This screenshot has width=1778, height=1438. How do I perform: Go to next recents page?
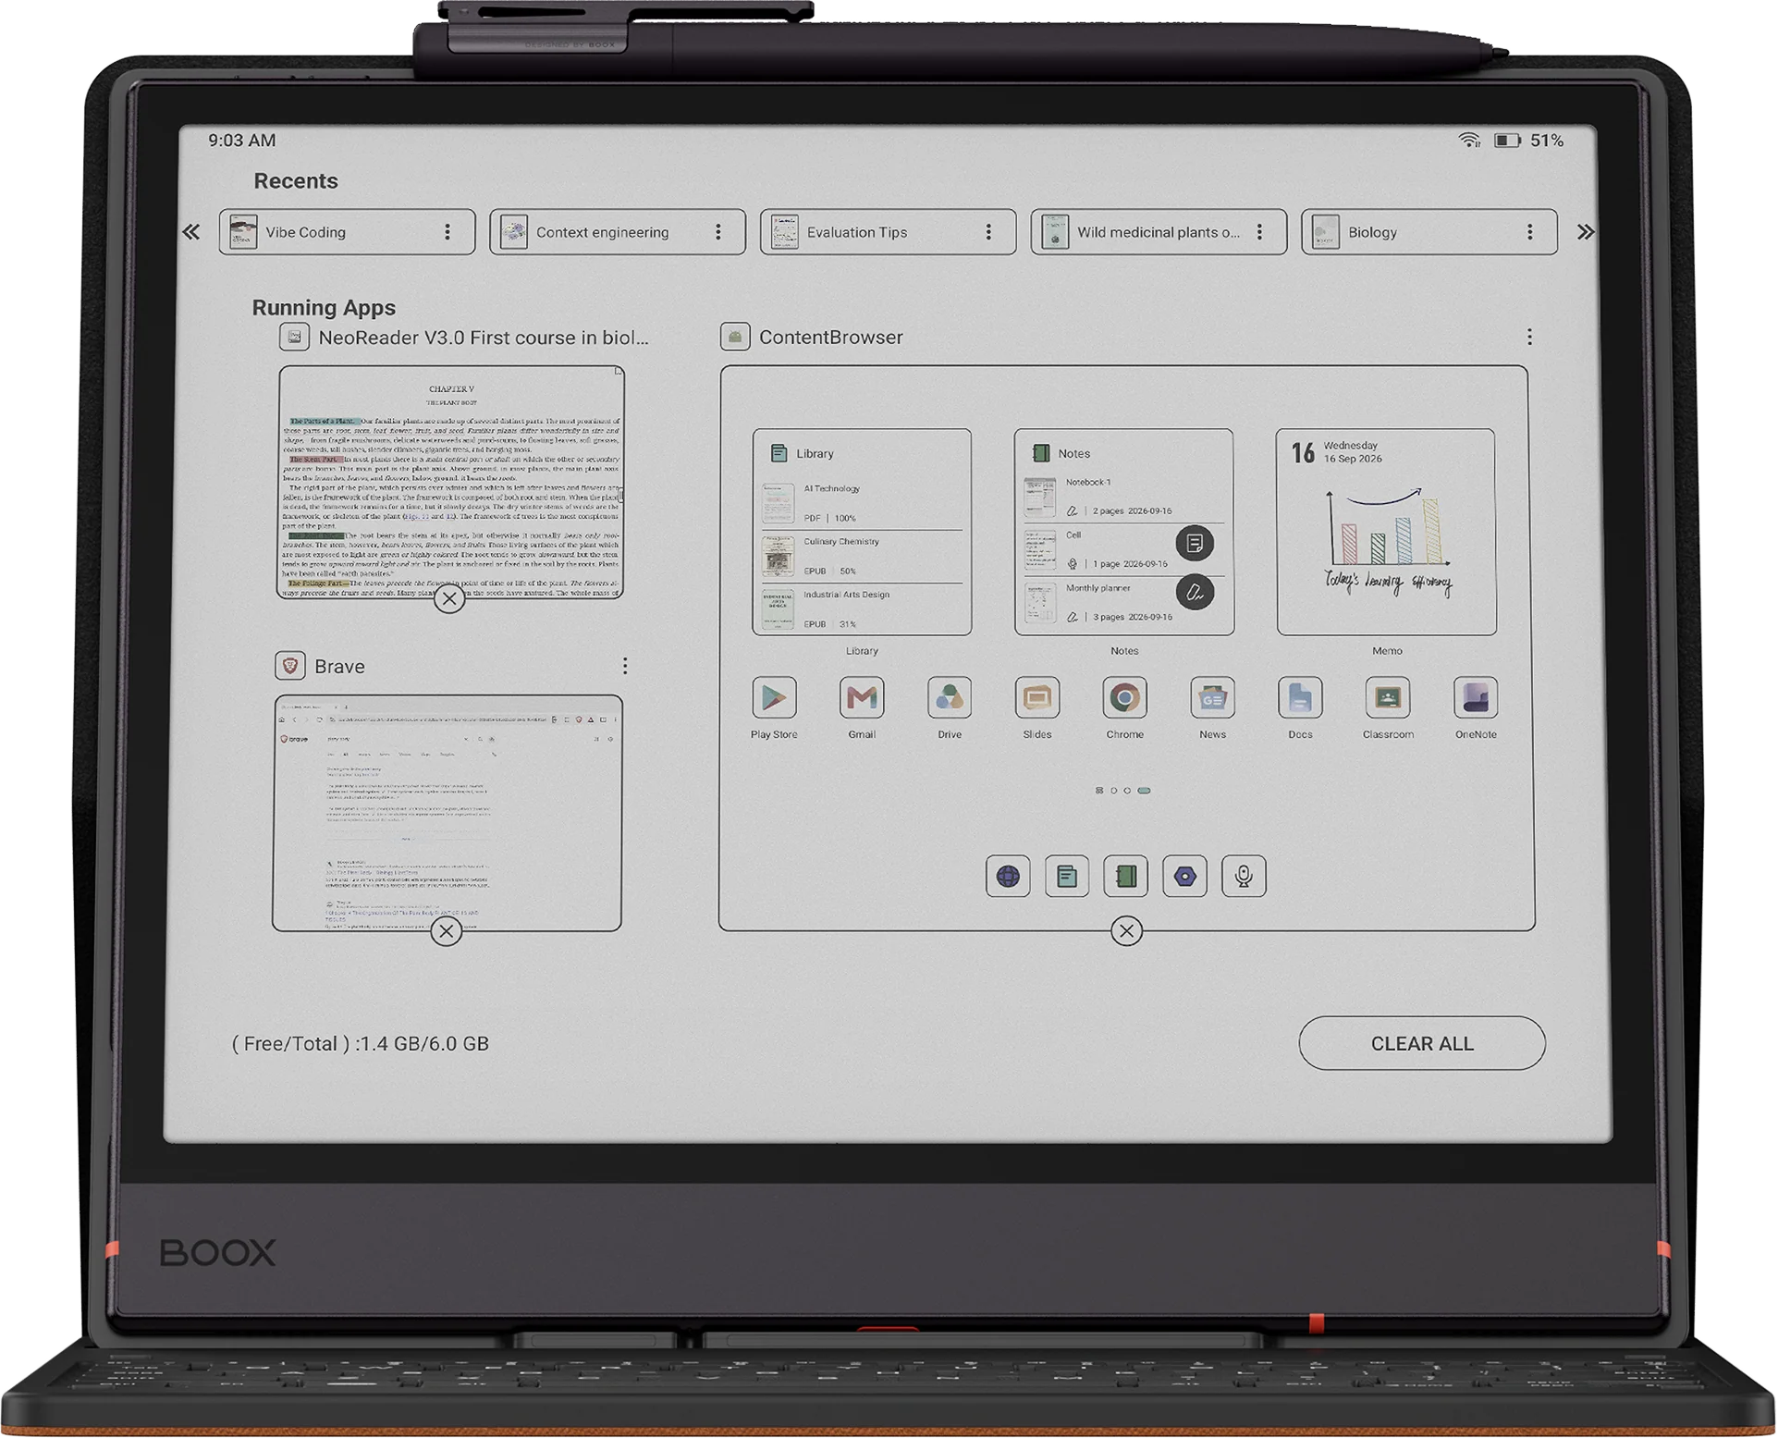point(1586,232)
